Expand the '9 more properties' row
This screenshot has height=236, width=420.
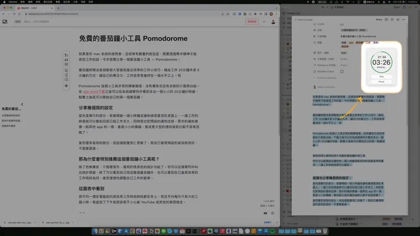coord(325,78)
